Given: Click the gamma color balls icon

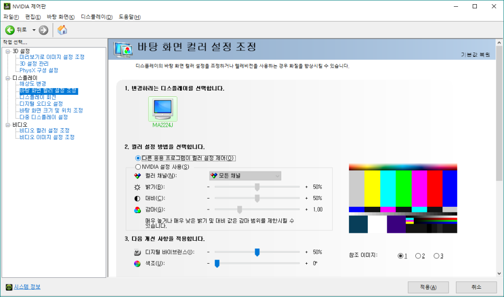Looking at the screenshot, I should click(x=137, y=210).
